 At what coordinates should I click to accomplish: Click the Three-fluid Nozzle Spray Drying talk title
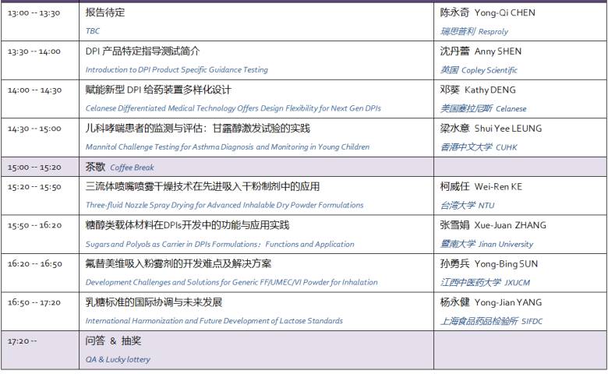point(224,205)
